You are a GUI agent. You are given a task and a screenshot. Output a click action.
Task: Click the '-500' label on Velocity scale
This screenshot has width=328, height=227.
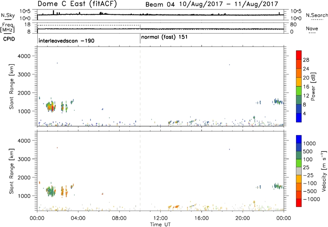pos(310,191)
